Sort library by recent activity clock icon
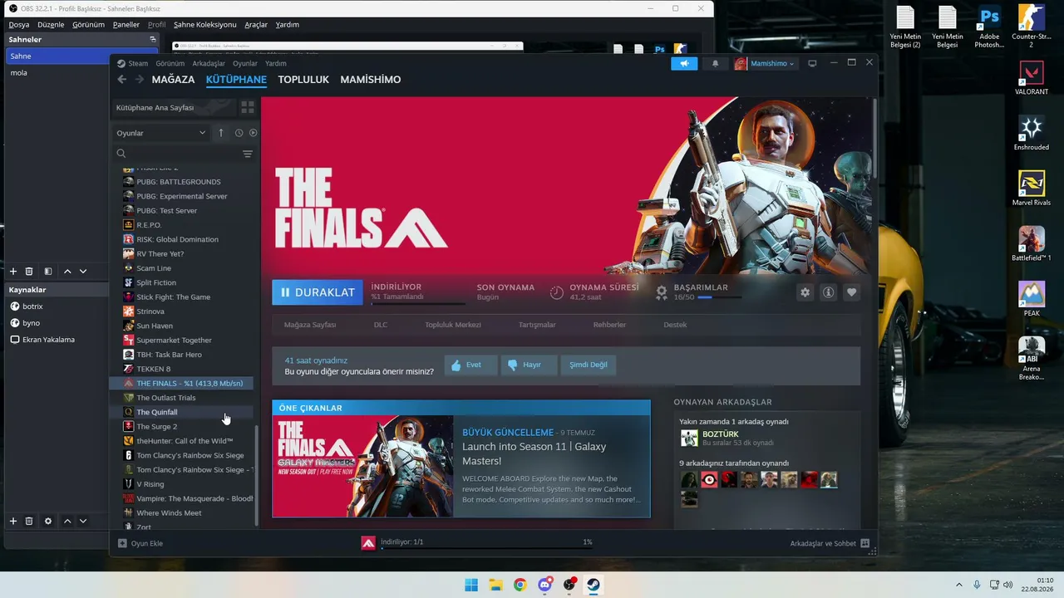Screen dimensions: 1064x598 [x=239, y=133]
